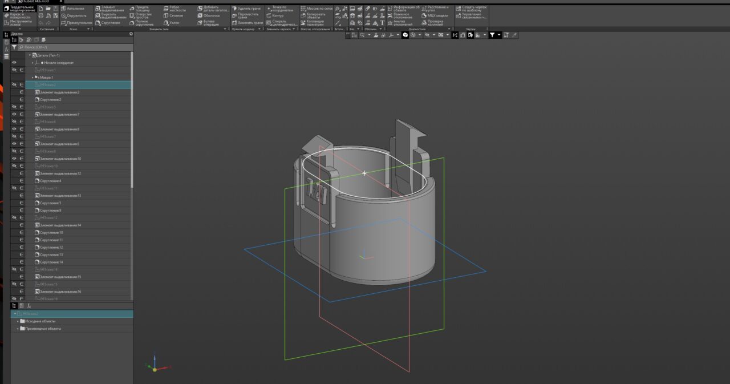Open the Эскиз panel group dropdown arrow

pyautogui.click(x=88, y=29)
